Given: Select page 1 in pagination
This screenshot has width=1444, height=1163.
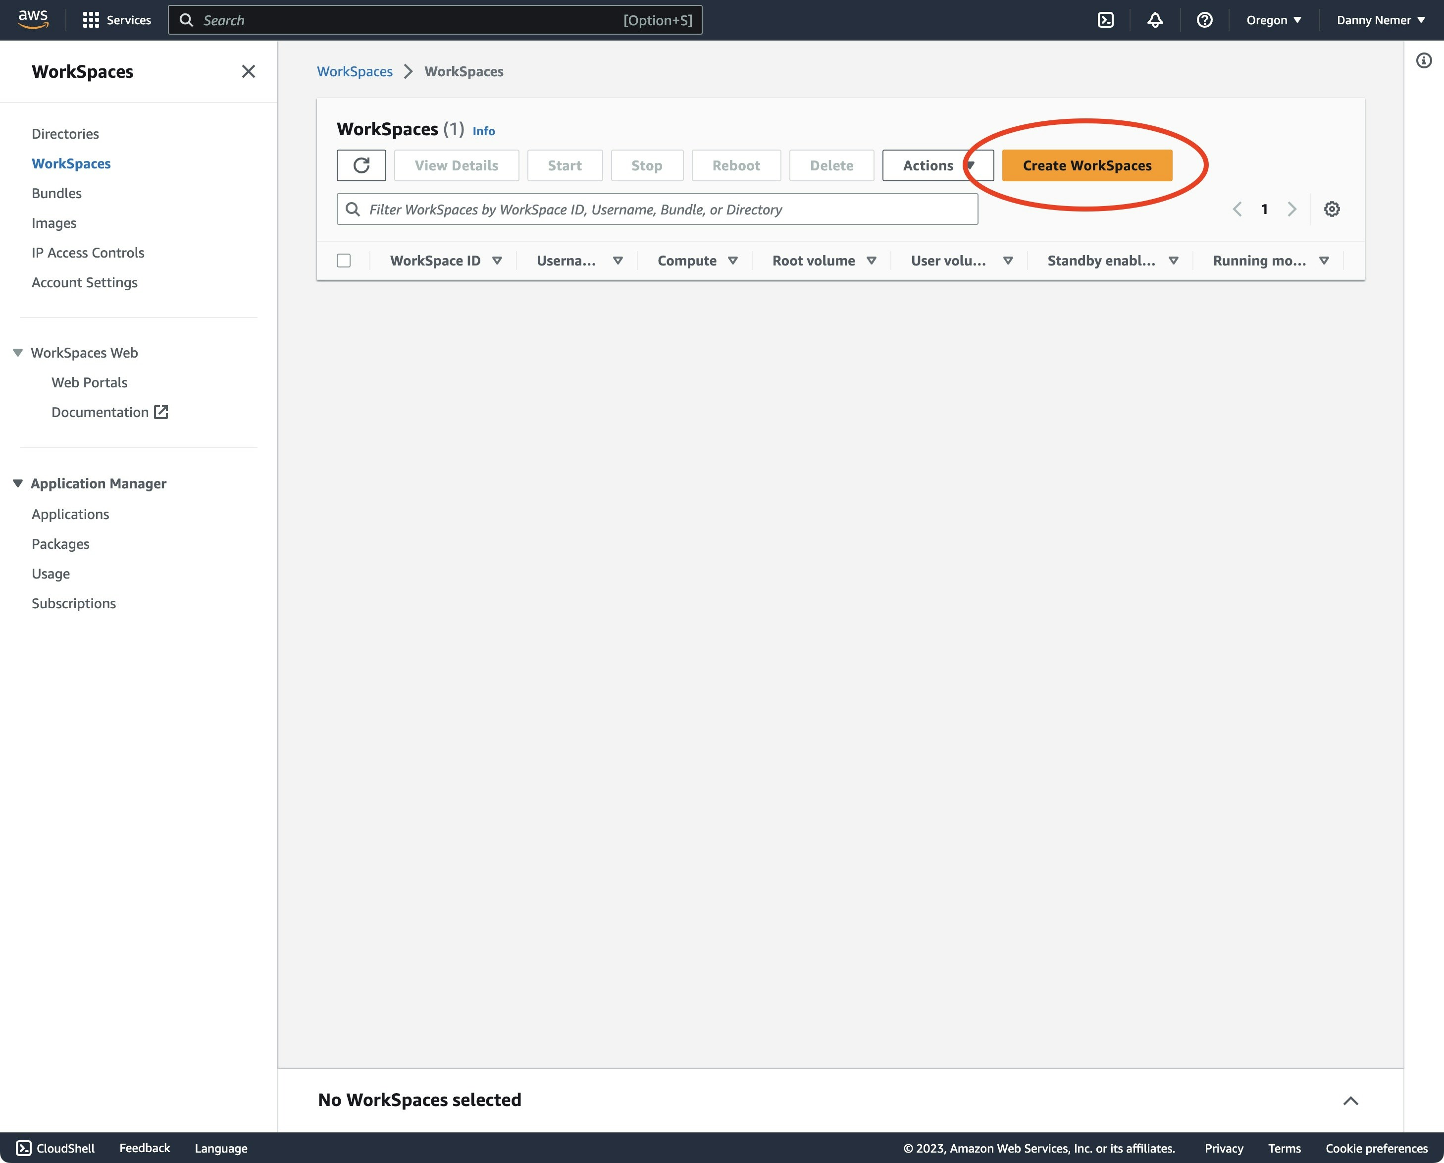Looking at the screenshot, I should click(1264, 209).
